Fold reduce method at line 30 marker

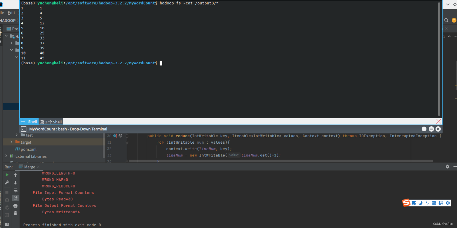(x=127, y=136)
